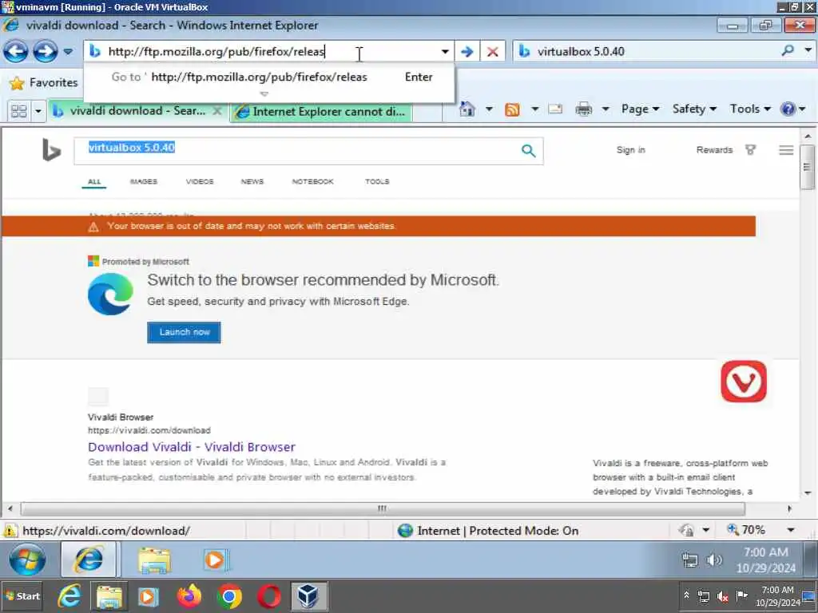This screenshot has width=818, height=613.
Task: Go back using the IE Back arrow
Action: point(16,52)
